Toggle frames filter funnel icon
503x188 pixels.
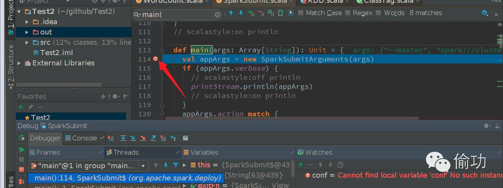coord(175,165)
